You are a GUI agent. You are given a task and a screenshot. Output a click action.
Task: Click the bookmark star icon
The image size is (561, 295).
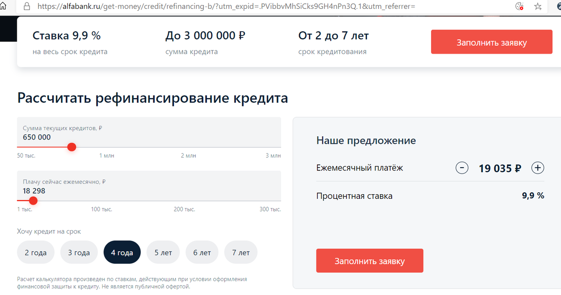coord(538,7)
